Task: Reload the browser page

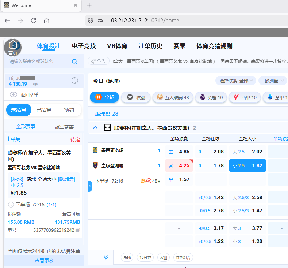Action: tap(34, 20)
